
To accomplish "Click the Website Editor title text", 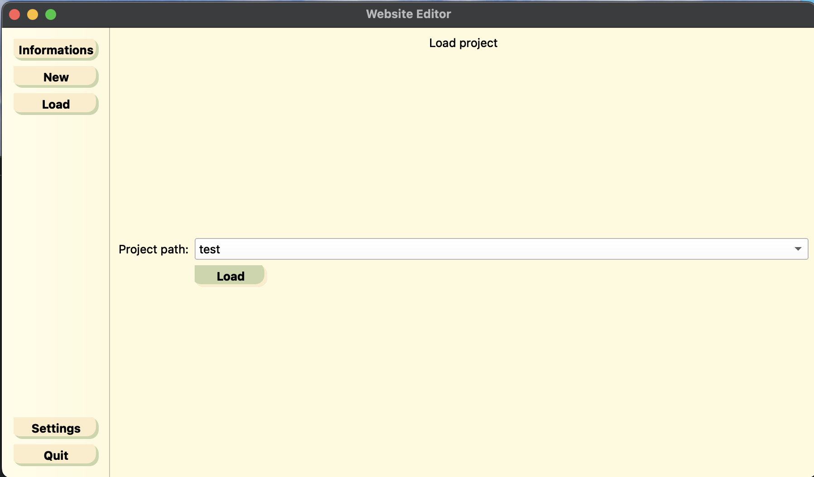I will pyautogui.click(x=408, y=14).
